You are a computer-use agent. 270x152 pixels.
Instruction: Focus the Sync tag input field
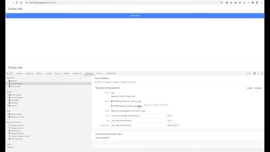click(x=138, y=120)
